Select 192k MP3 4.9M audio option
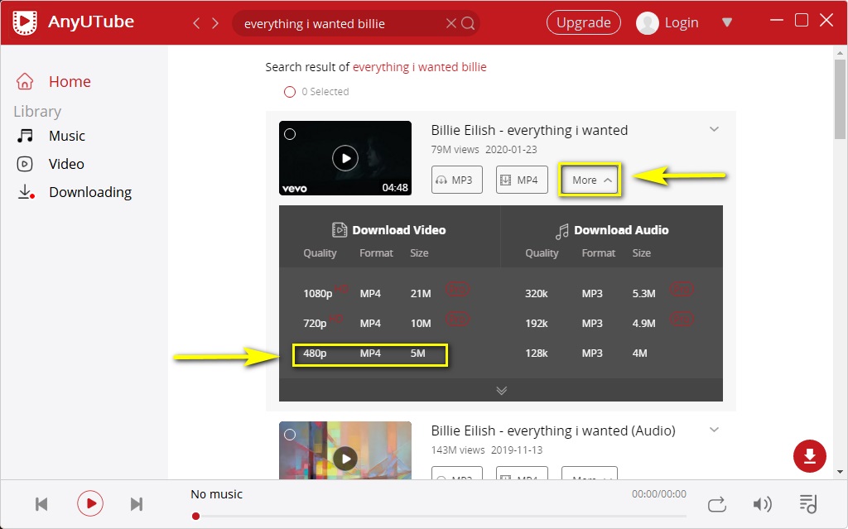 (x=590, y=324)
